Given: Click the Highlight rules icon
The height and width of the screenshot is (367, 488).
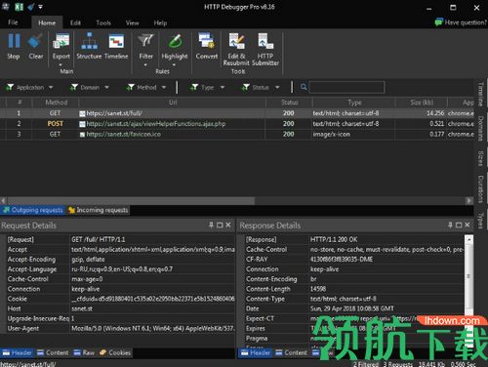Looking at the screenshot, I should 175,41.
